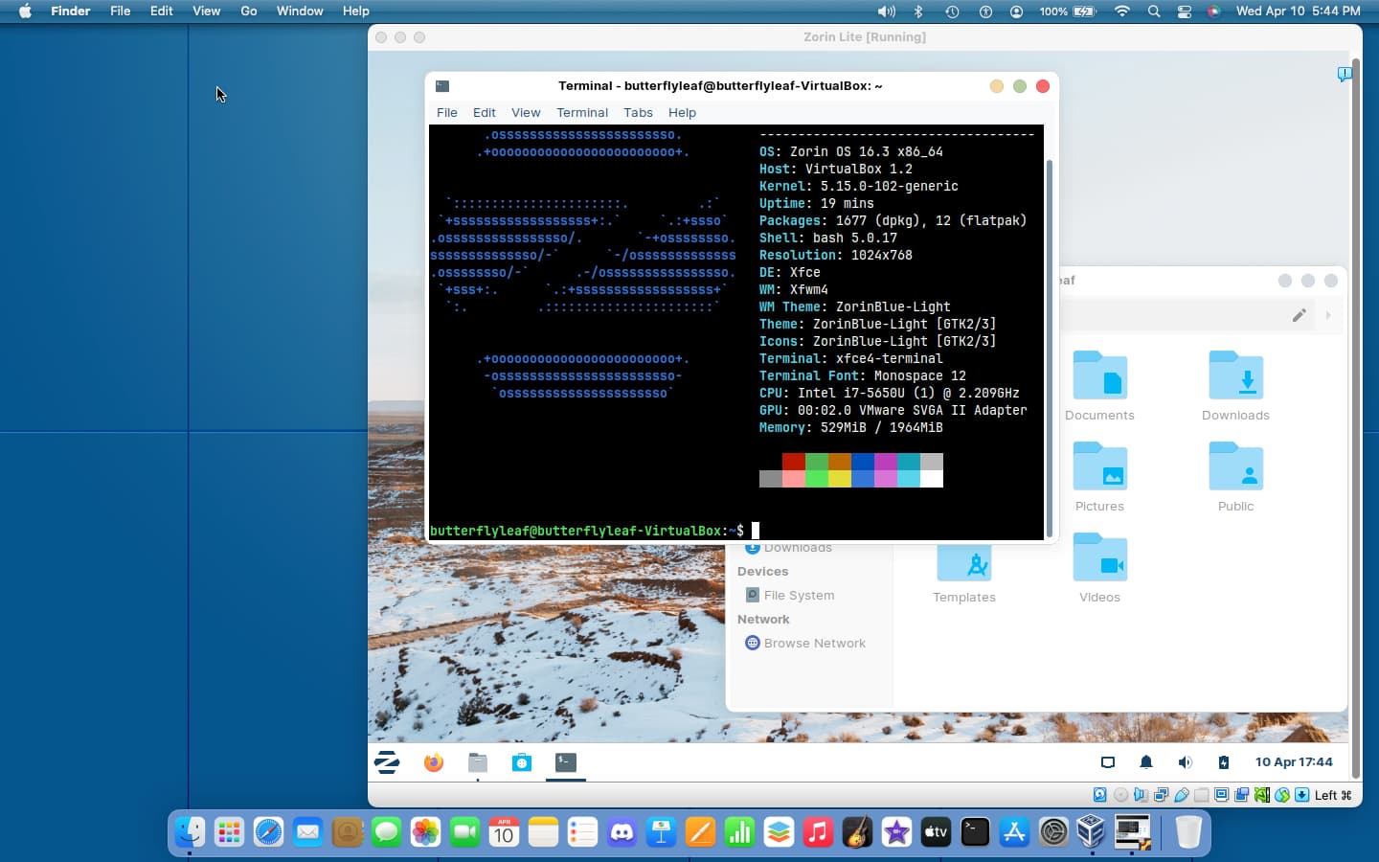Open the macOS Apple menu
The width and height of the screenshot is (1379, 862).
click(x=25, y=11)
